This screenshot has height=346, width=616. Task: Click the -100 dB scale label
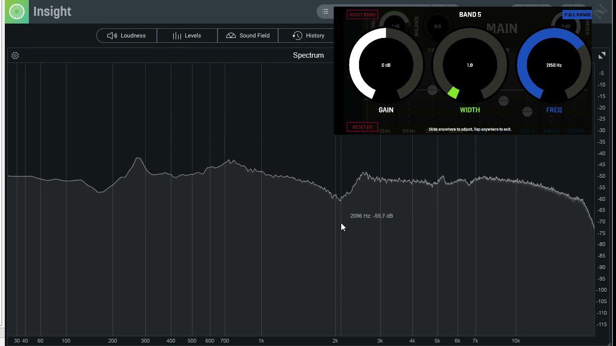point(602,290)
